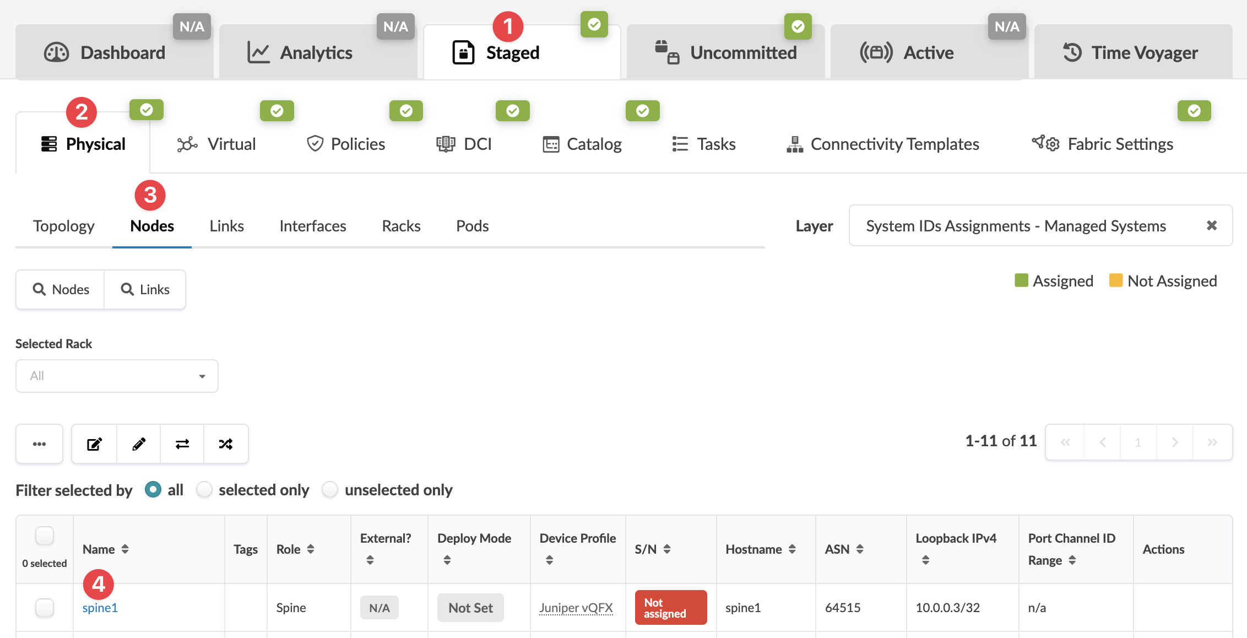This screenshot has width=1247, height=638.
Task: Click the edit-in-box toolbar icon
Action: click(94, 444)
